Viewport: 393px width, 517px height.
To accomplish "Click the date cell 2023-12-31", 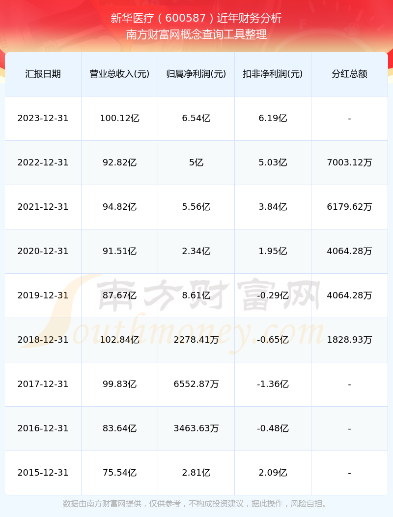I will click(43, 118).
